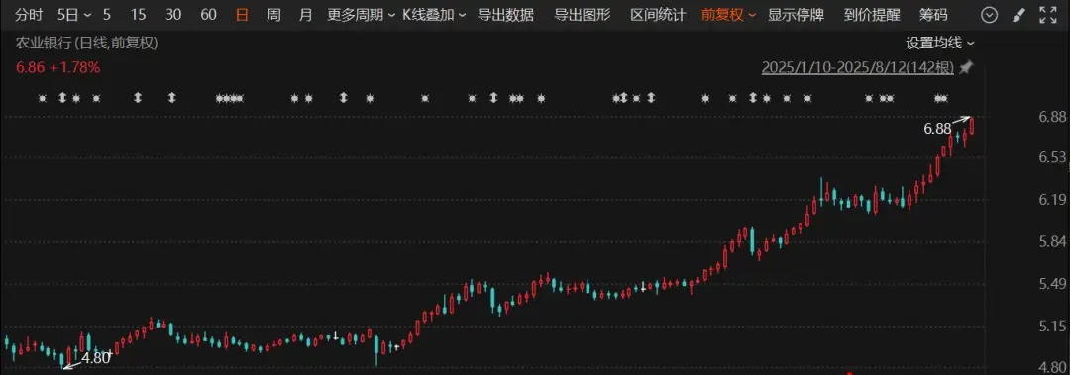Enter fullscreen with the expand arrows icon
The width and height of the screenshot is (1070, 375).
point(1047,14)
